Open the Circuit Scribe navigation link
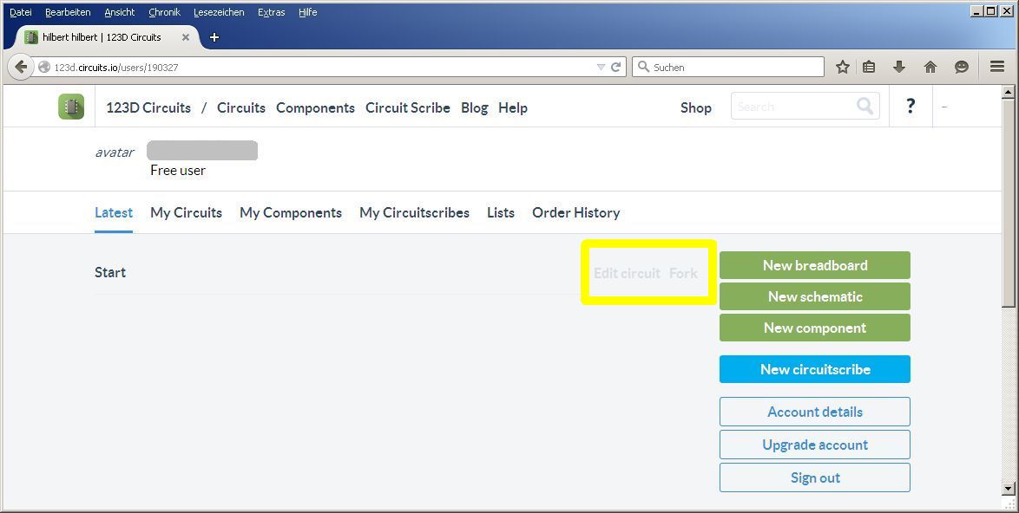Screen dimensions: 1019x513 [407, 107]
